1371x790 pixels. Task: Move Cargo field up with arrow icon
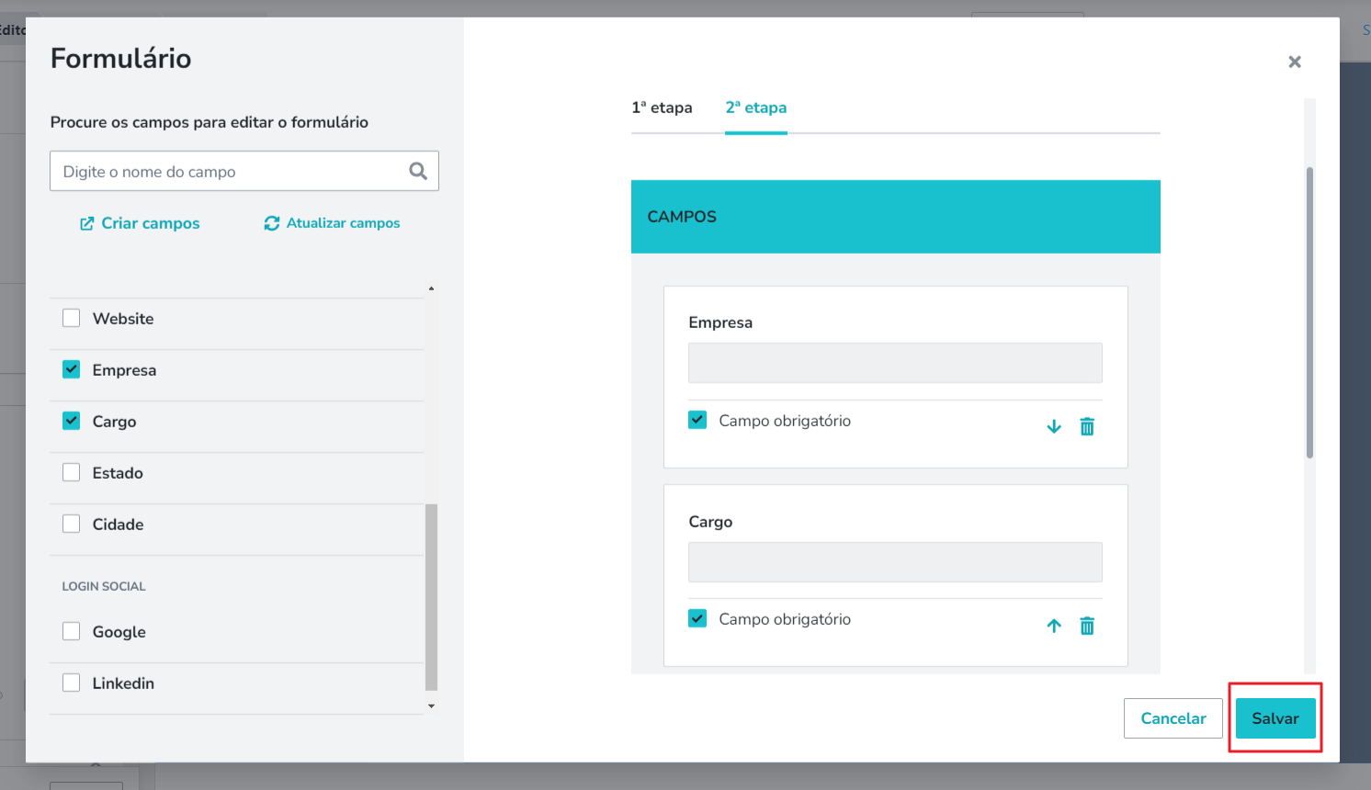click(1054, 626)
